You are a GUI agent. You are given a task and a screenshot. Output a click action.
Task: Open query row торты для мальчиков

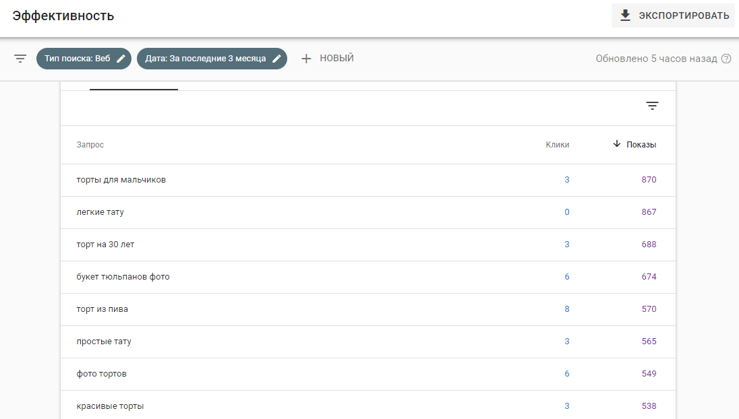pos(368,180)
